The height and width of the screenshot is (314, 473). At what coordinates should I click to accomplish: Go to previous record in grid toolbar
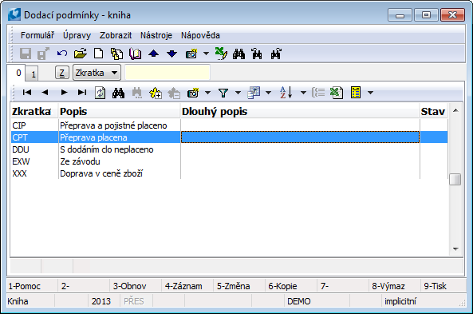pyautogui.click(x=45, y=93)
